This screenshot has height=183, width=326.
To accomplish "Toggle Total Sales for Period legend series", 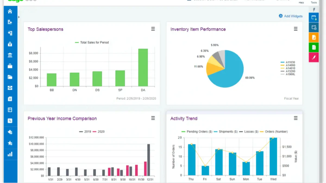I will coord(92,43).
